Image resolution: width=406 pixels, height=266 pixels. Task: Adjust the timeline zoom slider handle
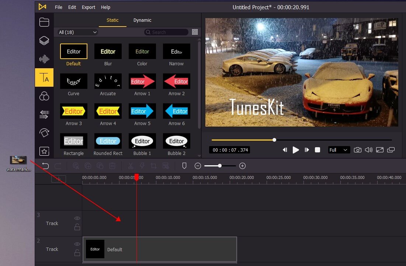(219, 166)
